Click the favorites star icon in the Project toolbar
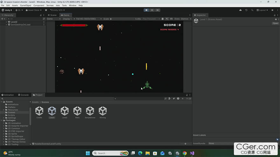Screen dimensions: 280x157 pyautogui.click(x=183, y=98)
